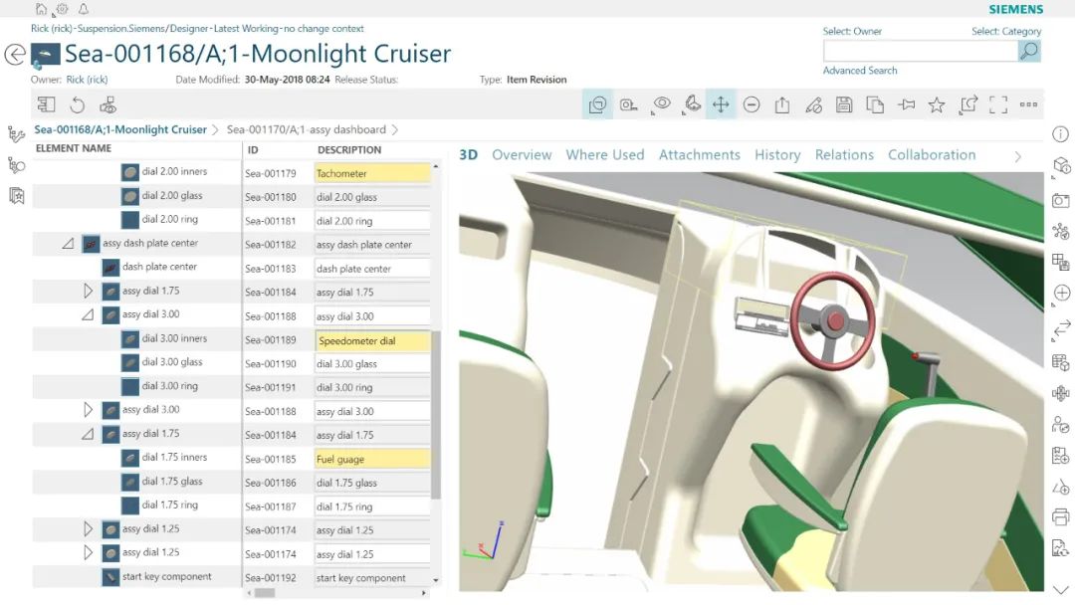
Task: Open the three-dots more commands menu
Action: click(x=1029, y=104)
